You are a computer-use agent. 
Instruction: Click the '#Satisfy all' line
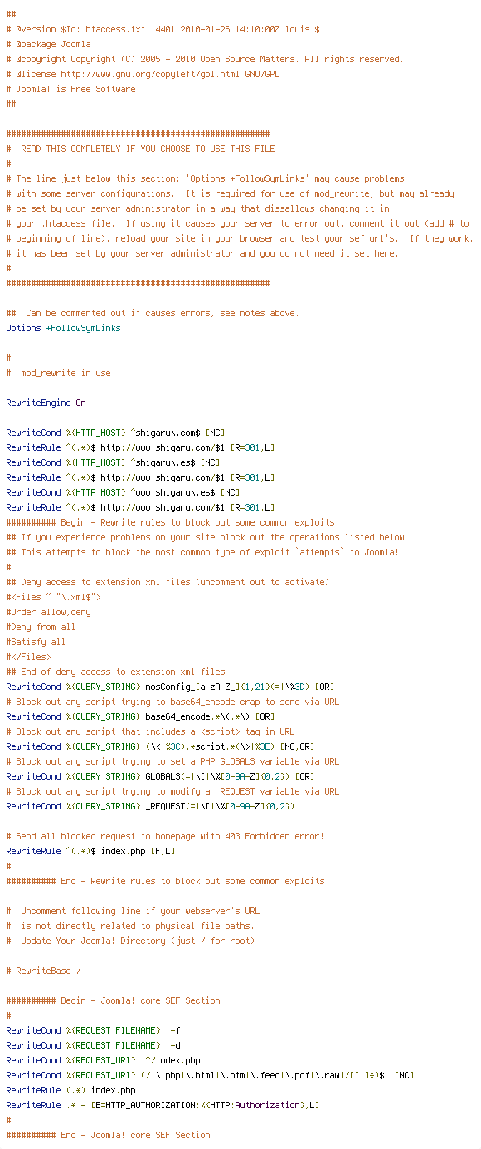point(36,642)
